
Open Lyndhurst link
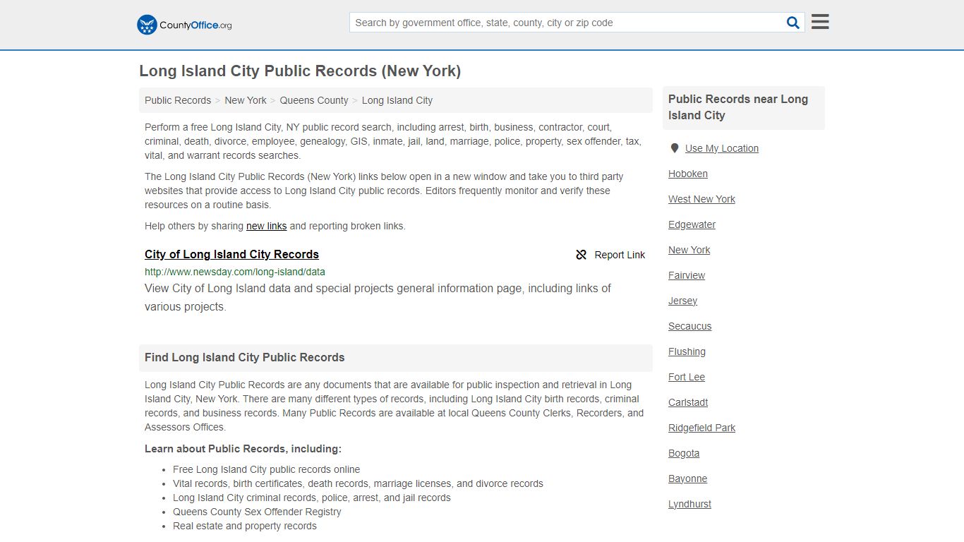[689, 504]
